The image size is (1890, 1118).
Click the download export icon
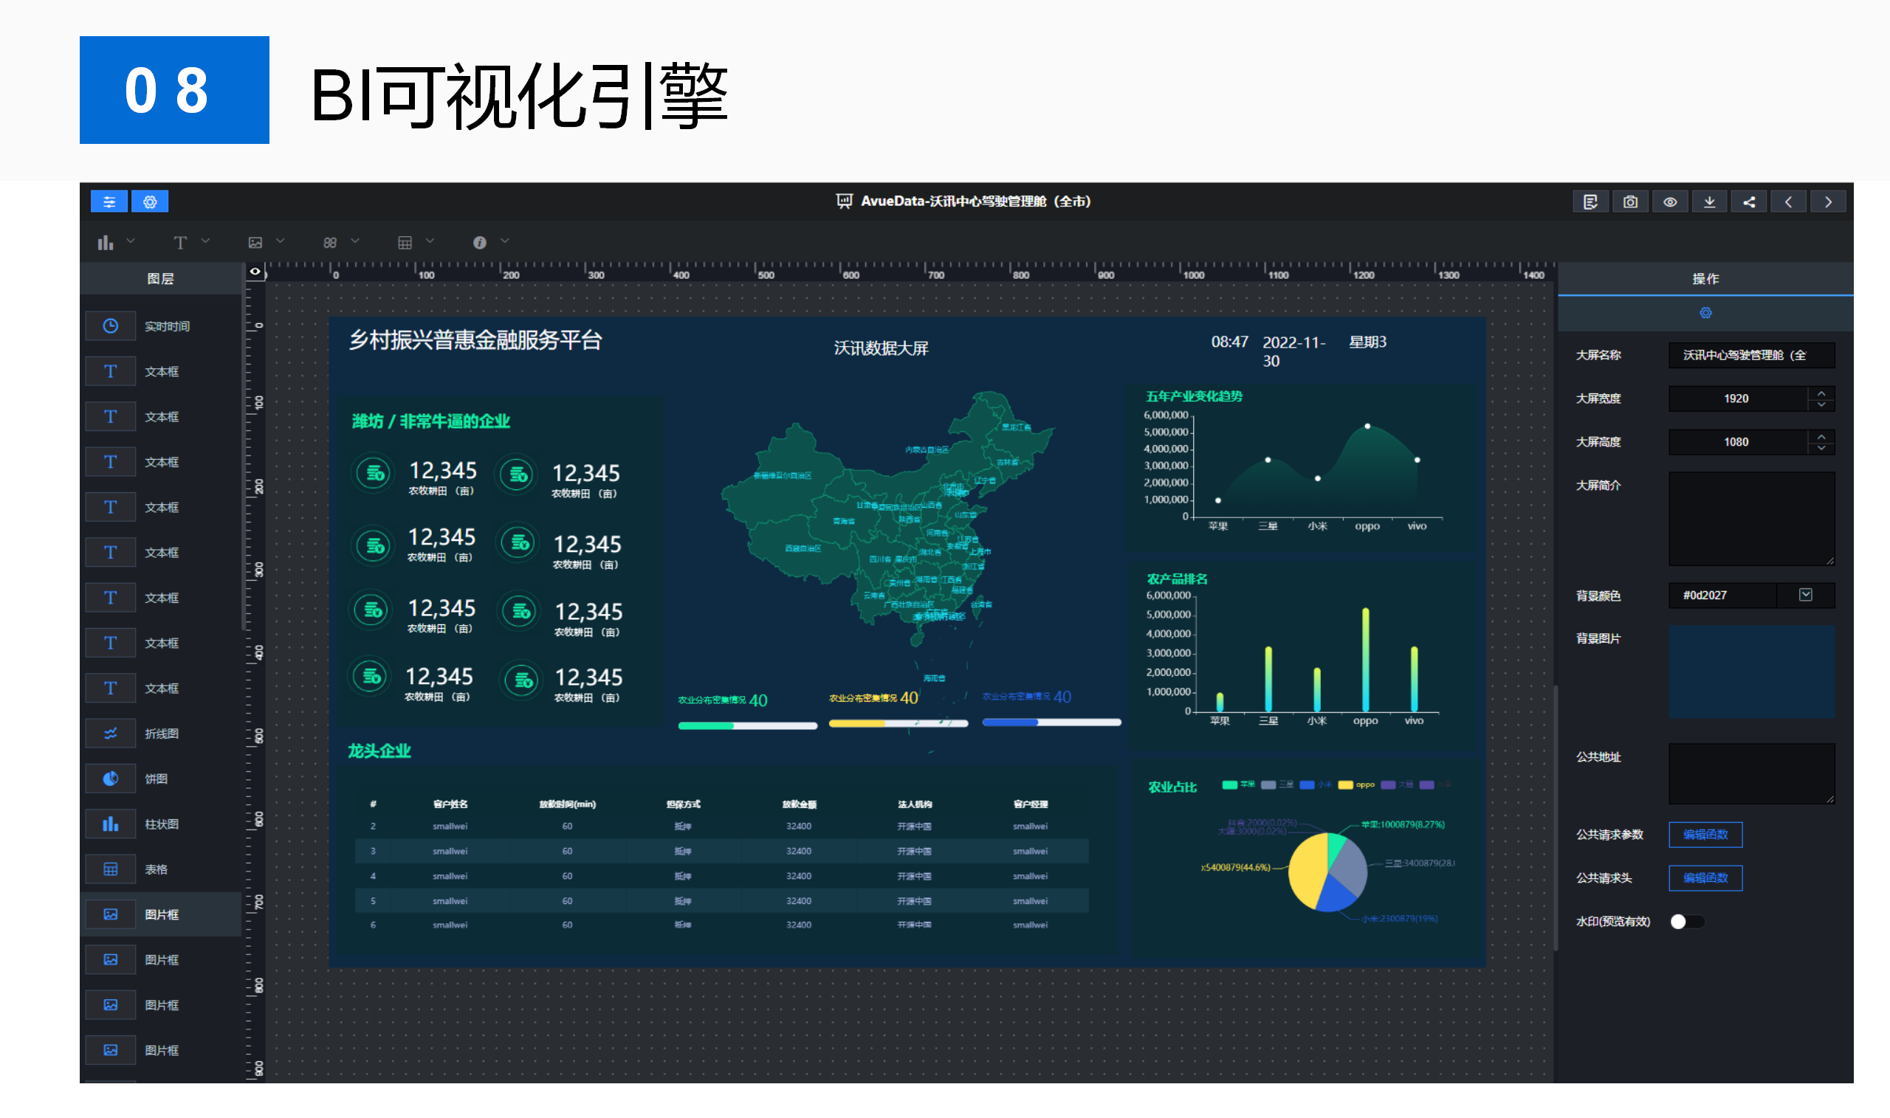[x=1709, y=202]
